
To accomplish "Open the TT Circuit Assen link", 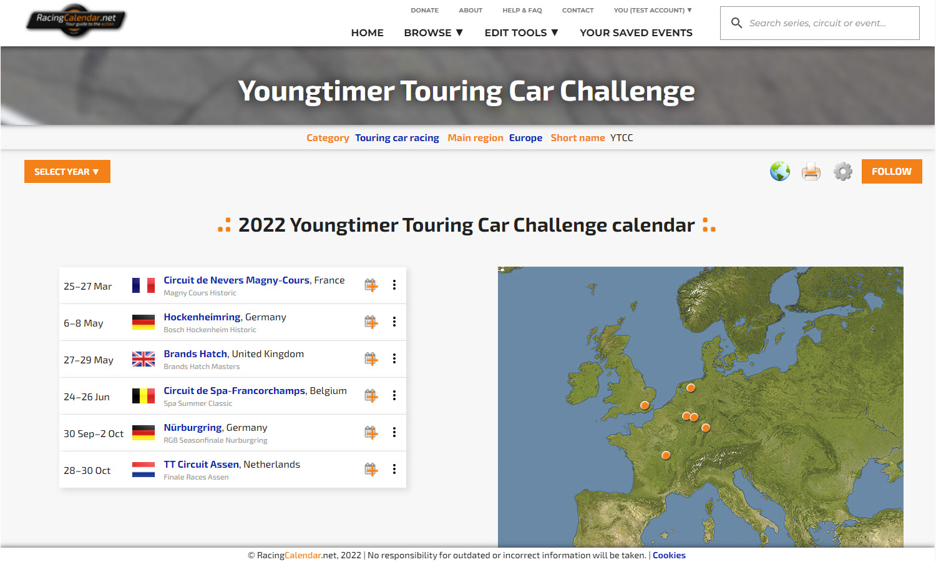I will (202, 465).
